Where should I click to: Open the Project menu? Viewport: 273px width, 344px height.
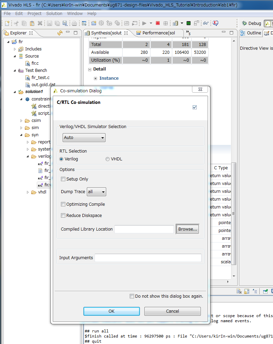pyautogui.click(x=34, y=13)
